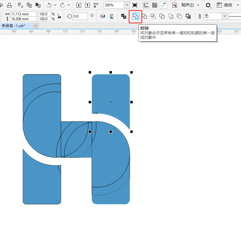Click the Publish to PDF icon
The height and width of the screenshot is (232, 241).
tap(96, 5)
